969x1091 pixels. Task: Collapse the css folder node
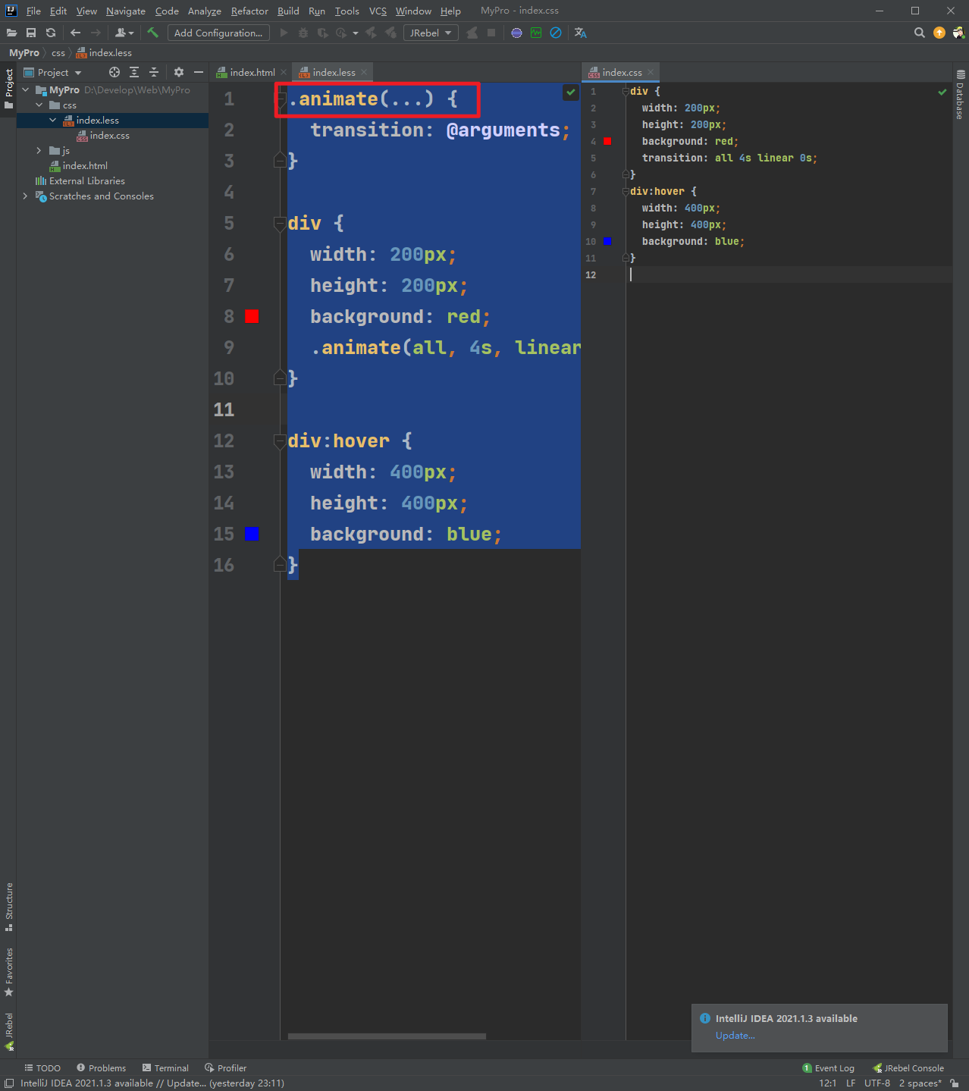tap(39, 105)
